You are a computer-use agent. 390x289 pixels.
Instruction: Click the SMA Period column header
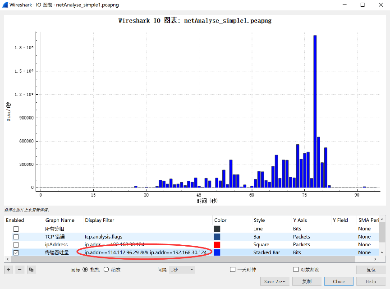368,220
